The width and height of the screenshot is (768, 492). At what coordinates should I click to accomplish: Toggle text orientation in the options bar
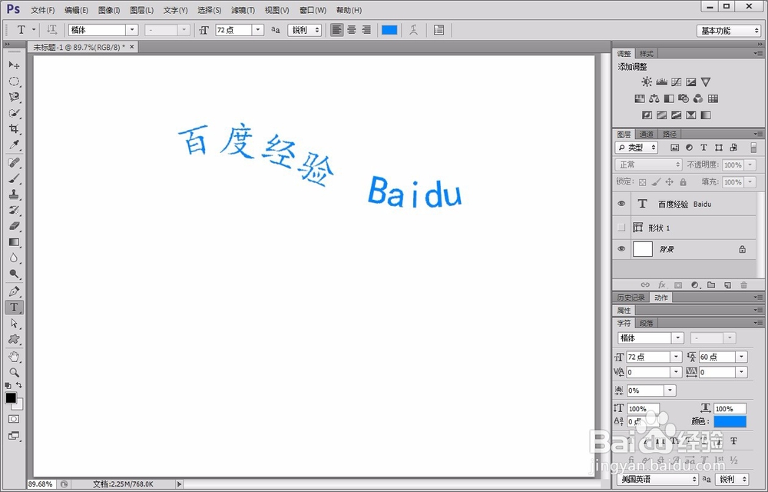coord(52,30)
